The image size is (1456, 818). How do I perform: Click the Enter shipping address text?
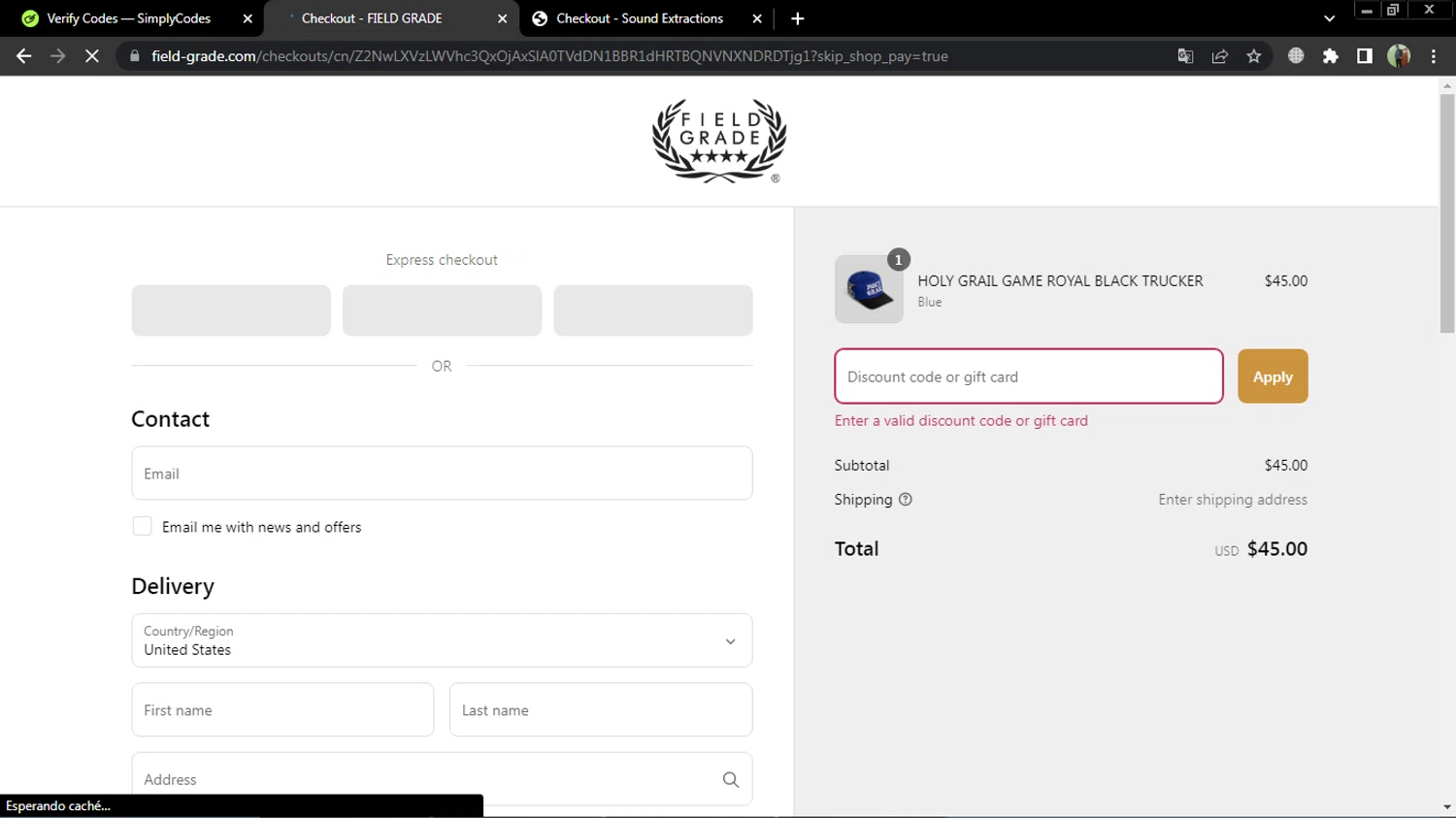[x=1233, y=500]
